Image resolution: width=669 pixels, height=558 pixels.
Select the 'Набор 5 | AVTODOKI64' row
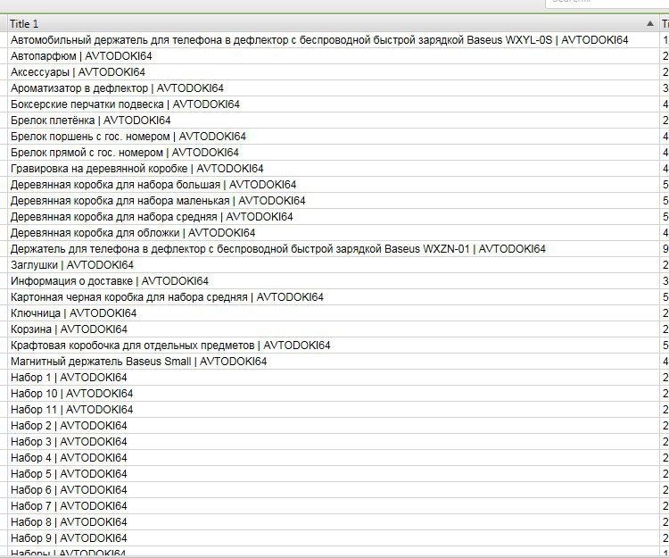(x=334, y=474)
